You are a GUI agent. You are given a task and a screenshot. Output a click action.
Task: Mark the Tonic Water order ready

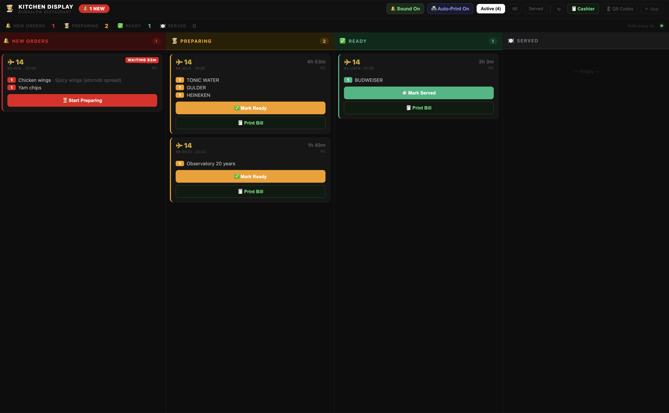point(250,108)
